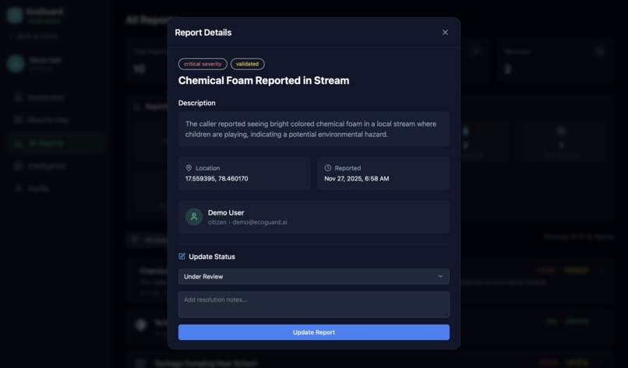Click the Report Details heading

pyautogui.click(x=203, y=33)
